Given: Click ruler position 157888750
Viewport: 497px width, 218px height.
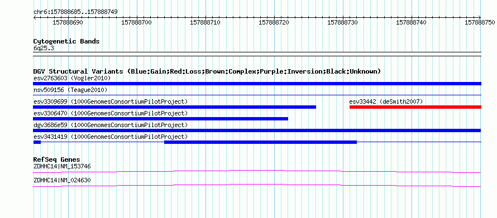Looking at the screenshot, I should [480, 22].
